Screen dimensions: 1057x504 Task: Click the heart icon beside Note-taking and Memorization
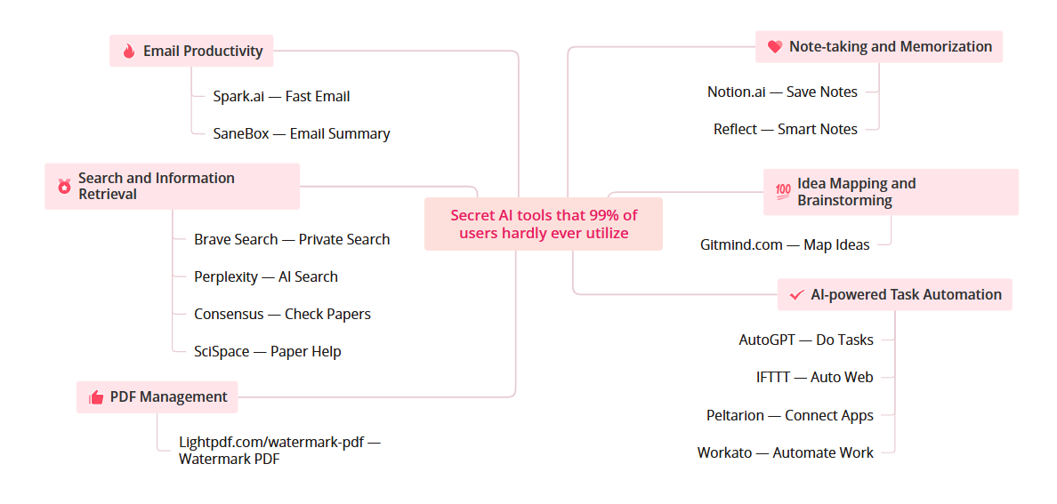(775, 47)
